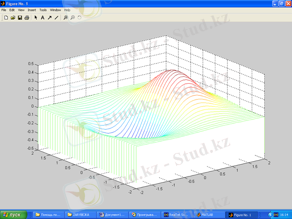Switch to the Помощь по... taskbar folder
This screenshot has height=219, width=292.
tap(49, 215)
